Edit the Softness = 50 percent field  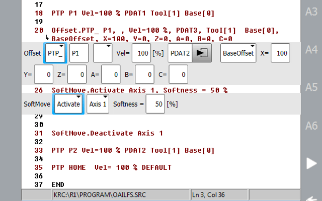click(155, 104)
